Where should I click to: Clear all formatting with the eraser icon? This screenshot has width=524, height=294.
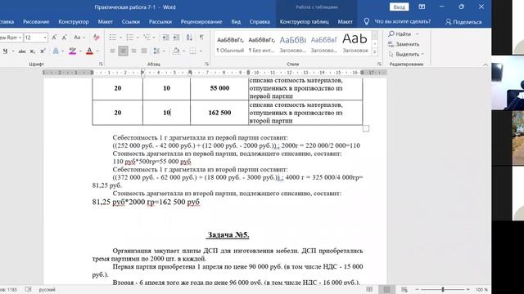97,38
